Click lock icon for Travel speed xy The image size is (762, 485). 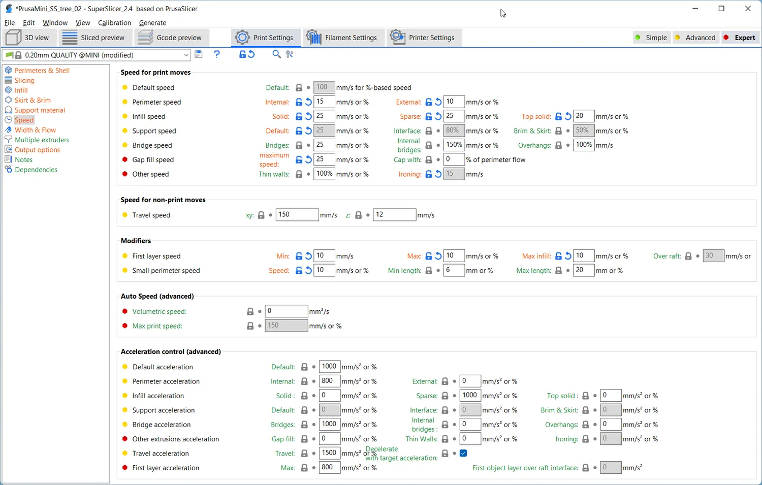point(261,215)
